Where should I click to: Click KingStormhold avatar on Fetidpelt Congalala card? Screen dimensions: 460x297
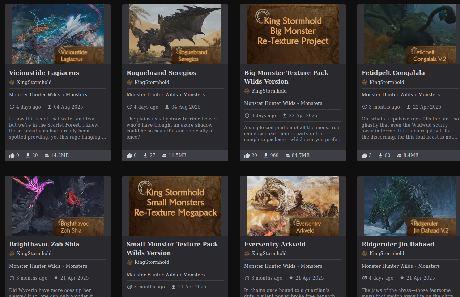tap(365, 82)
